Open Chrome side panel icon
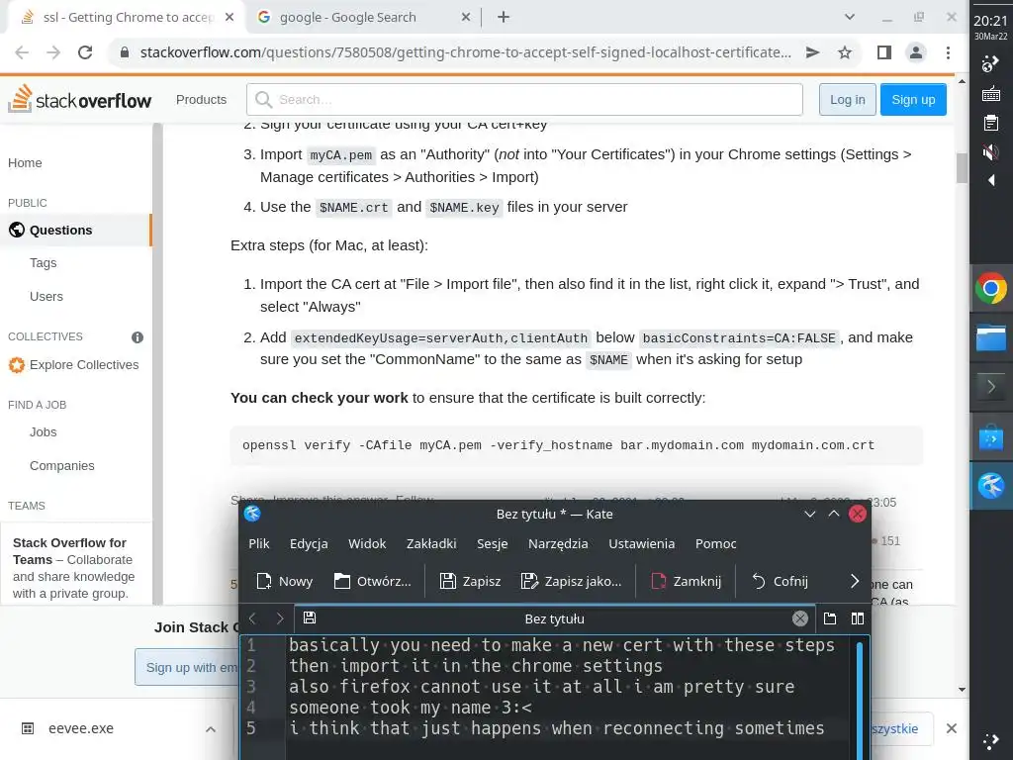Image resolution: width=1013 pixels, height=760 pixels. click(884, 52)
